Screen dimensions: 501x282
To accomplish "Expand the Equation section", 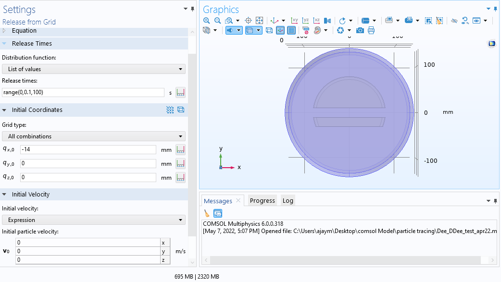I will pos(24,31).
